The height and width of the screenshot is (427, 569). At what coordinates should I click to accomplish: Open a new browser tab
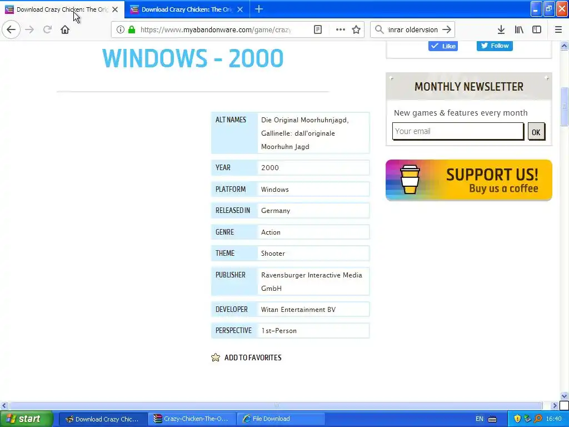click(x=259, y=9)
